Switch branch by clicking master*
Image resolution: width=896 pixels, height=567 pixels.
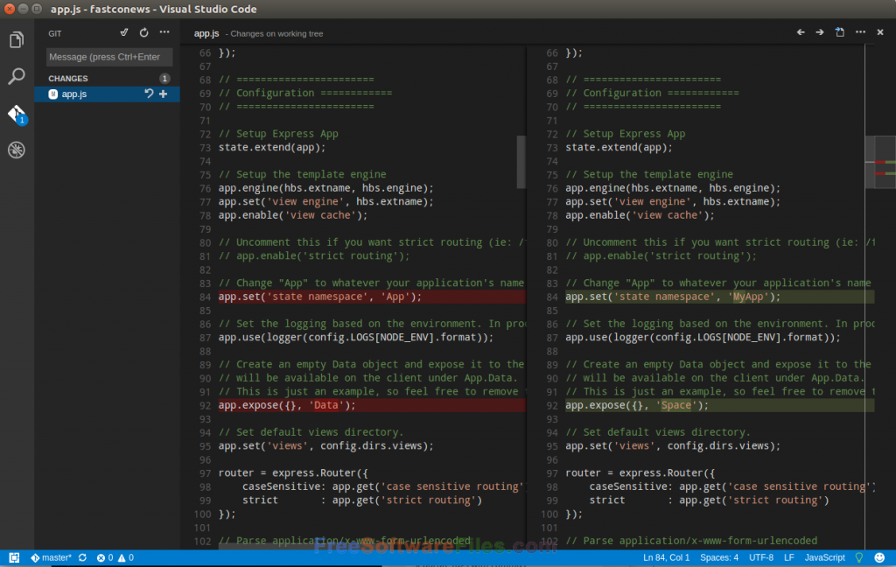[x=51, y=556]
